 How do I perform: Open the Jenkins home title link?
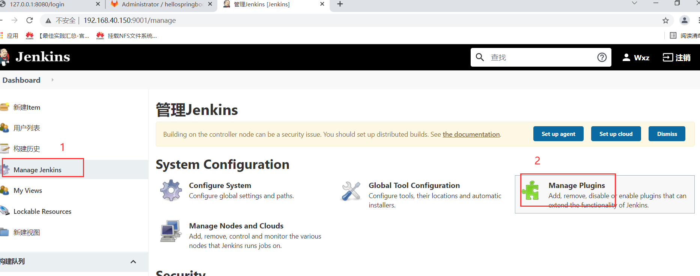tap(42, 57)
